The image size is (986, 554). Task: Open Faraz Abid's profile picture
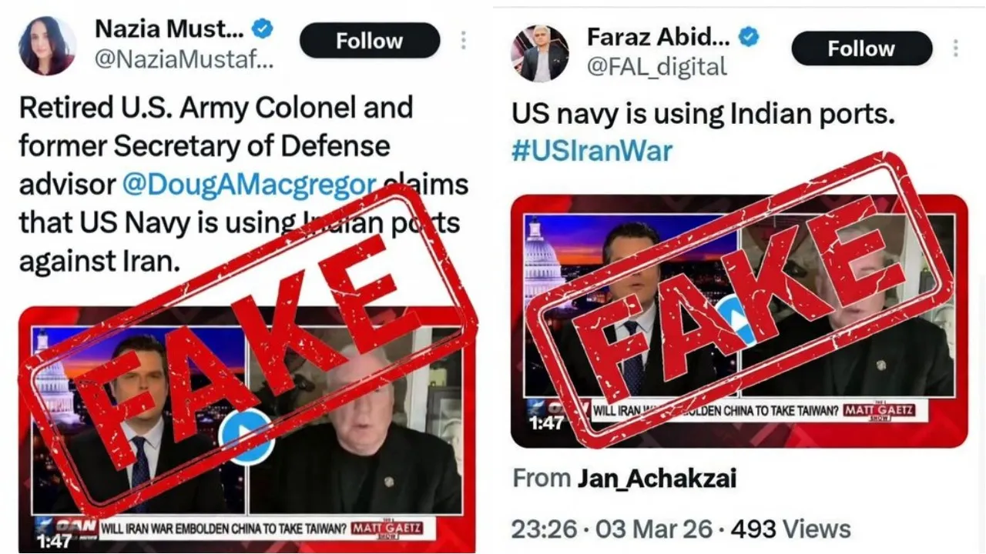click(x=540, y=53)
